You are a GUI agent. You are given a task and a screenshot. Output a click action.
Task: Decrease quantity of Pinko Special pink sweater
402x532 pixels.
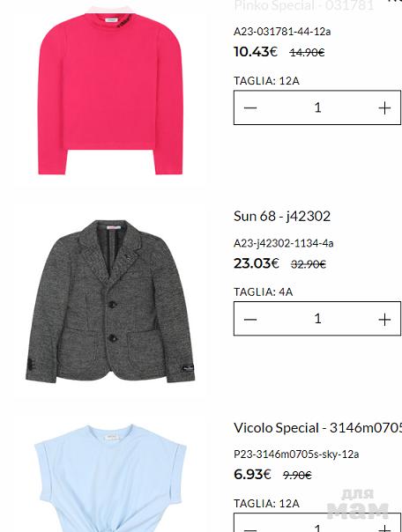(x=250, y=107)
